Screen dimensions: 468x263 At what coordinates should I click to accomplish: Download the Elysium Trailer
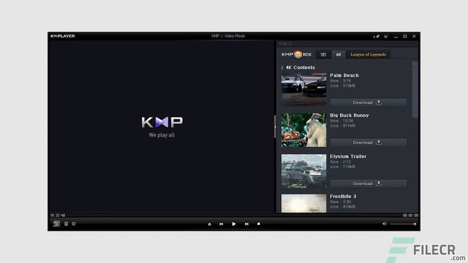click(x=368, y=183)
